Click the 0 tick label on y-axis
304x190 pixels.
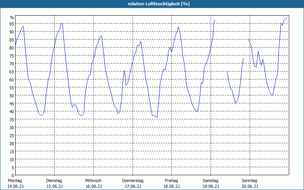(13, 176)
